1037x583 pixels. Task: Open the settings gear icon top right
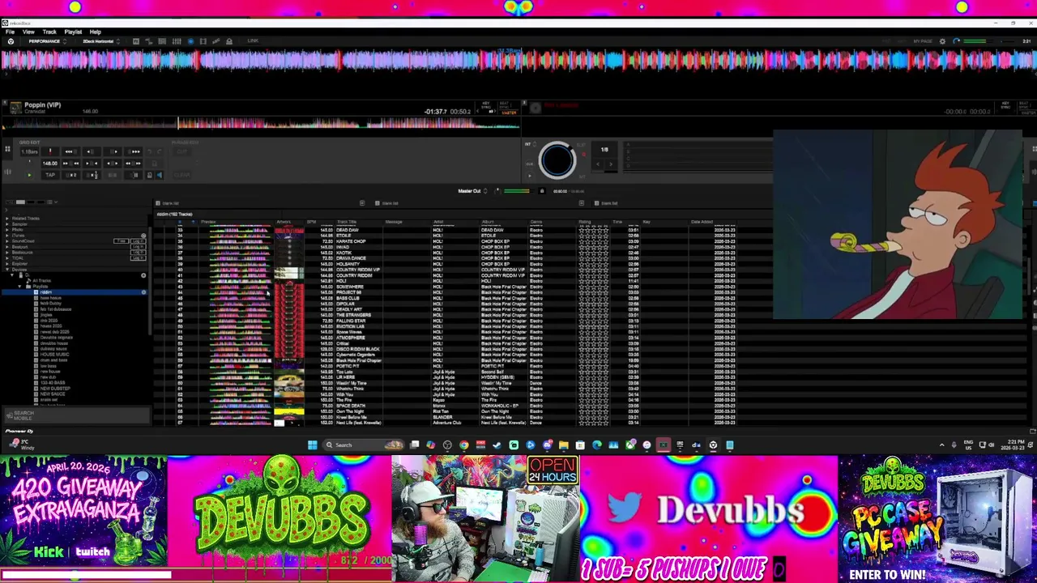pyautogui.click(x=942, y=41)
